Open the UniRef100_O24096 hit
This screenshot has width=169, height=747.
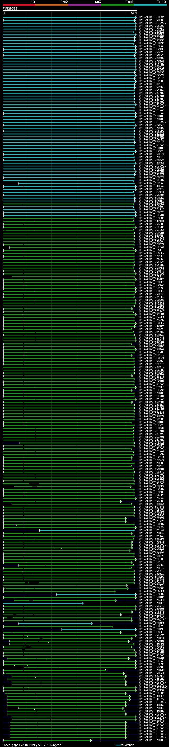[x=152, y=273]
